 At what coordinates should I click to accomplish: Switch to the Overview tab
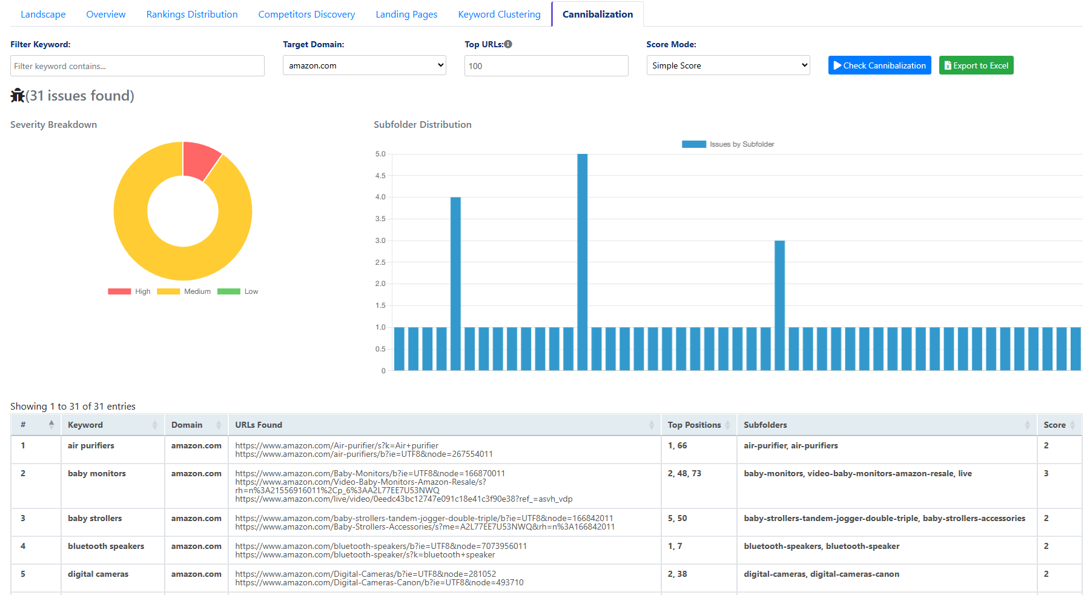[106, 14]
